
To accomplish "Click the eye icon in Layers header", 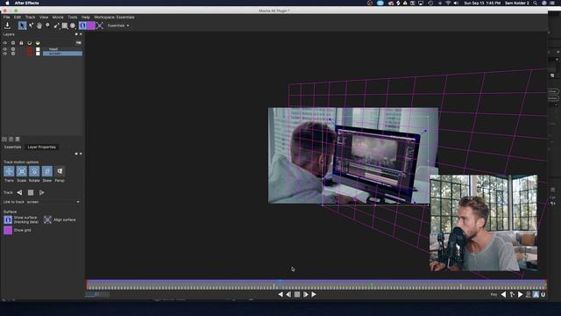I will 5,43.
